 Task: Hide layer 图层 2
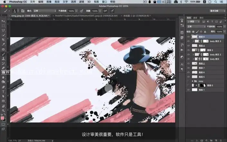[x=188, y=64]
